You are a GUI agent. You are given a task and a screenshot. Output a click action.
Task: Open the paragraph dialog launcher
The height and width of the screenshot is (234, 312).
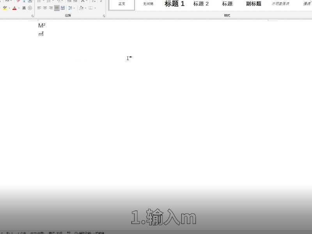click(x=103, y=15)
